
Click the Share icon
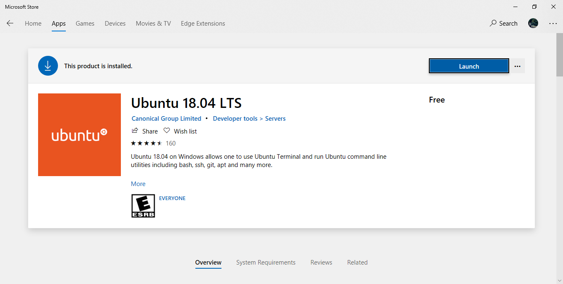[x=135, y=131]
